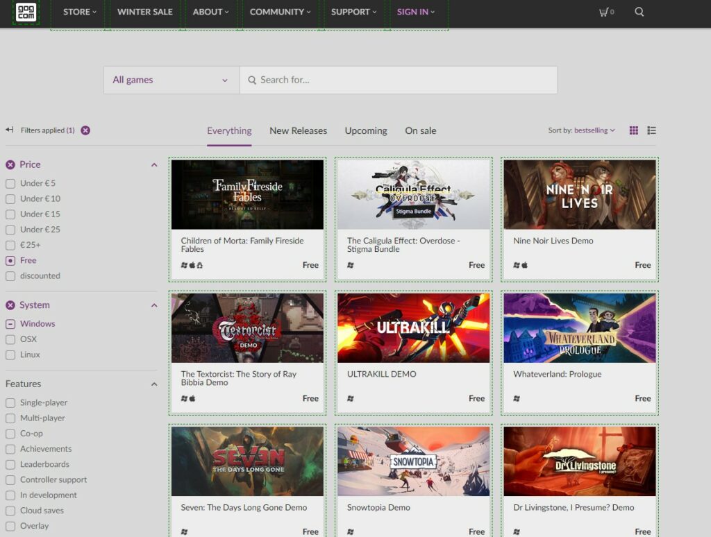711x537 pixels.
Task: Check the Under €5 price filter
Action: tap(10, 184)
